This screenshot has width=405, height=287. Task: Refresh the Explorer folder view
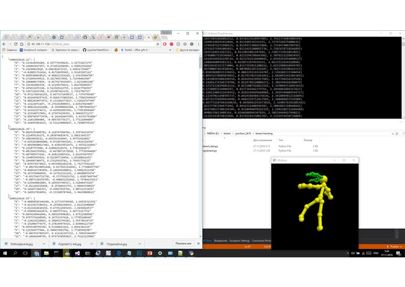[397, 134]
